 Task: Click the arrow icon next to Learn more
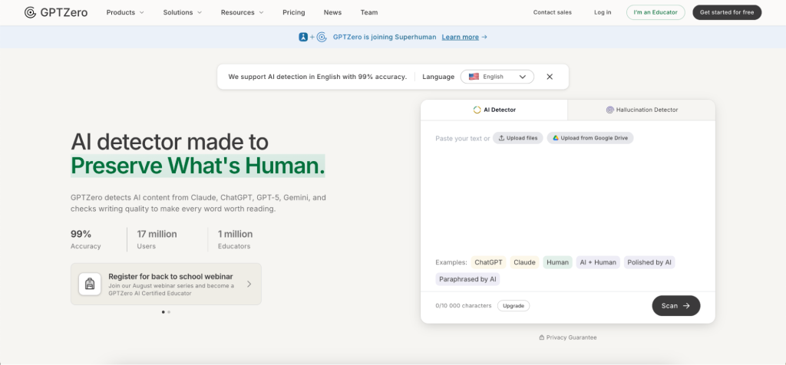click(x=484, y=37)
